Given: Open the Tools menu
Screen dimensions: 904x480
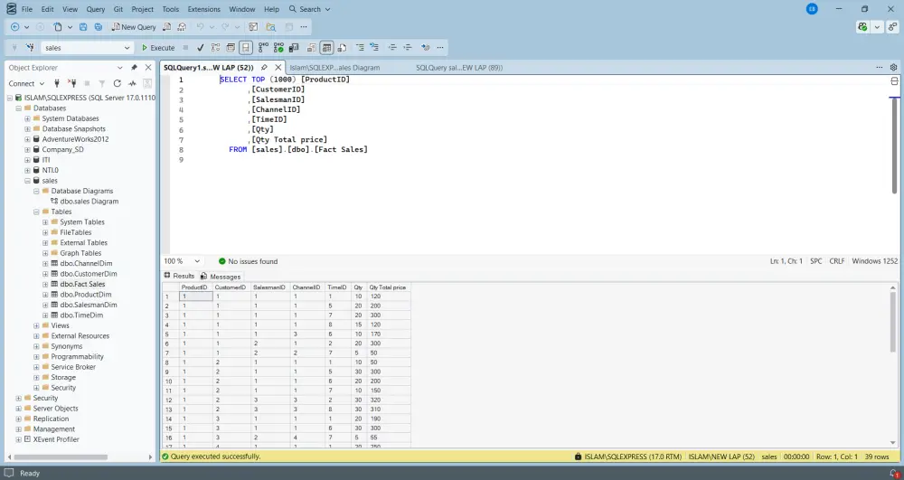Looking at the screenshot, I should pyautogui.click(x=171, y=9).
